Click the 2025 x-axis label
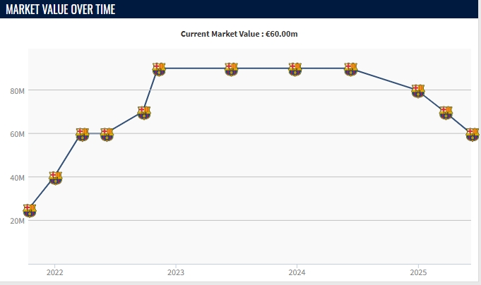 [x=418, y=272]
